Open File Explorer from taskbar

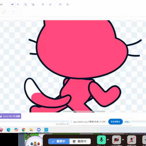[31, 130]
